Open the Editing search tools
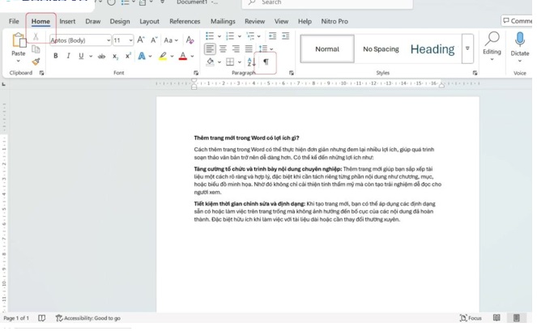The width and height of the screenshot is (537, 331). coord(492,46)
